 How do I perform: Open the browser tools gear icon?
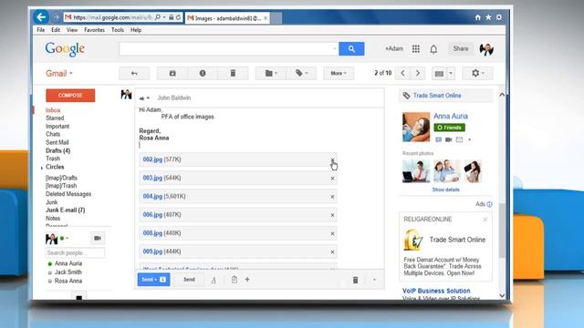tap(499, 17)
